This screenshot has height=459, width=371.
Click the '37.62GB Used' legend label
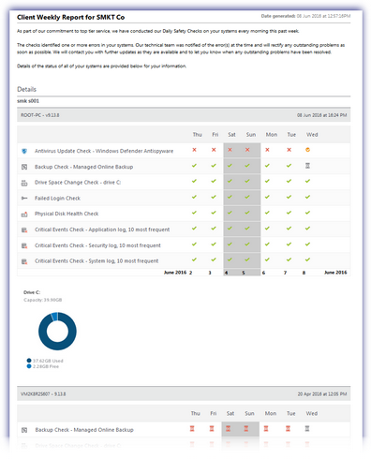click(x=48, y=361)
